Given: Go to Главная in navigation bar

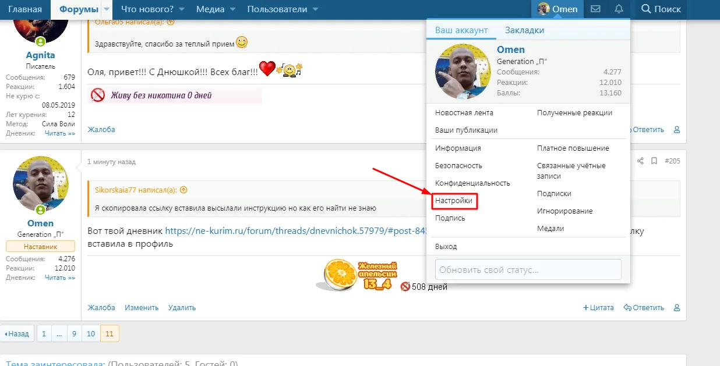Looking at the screenshot, I should 25,9.
